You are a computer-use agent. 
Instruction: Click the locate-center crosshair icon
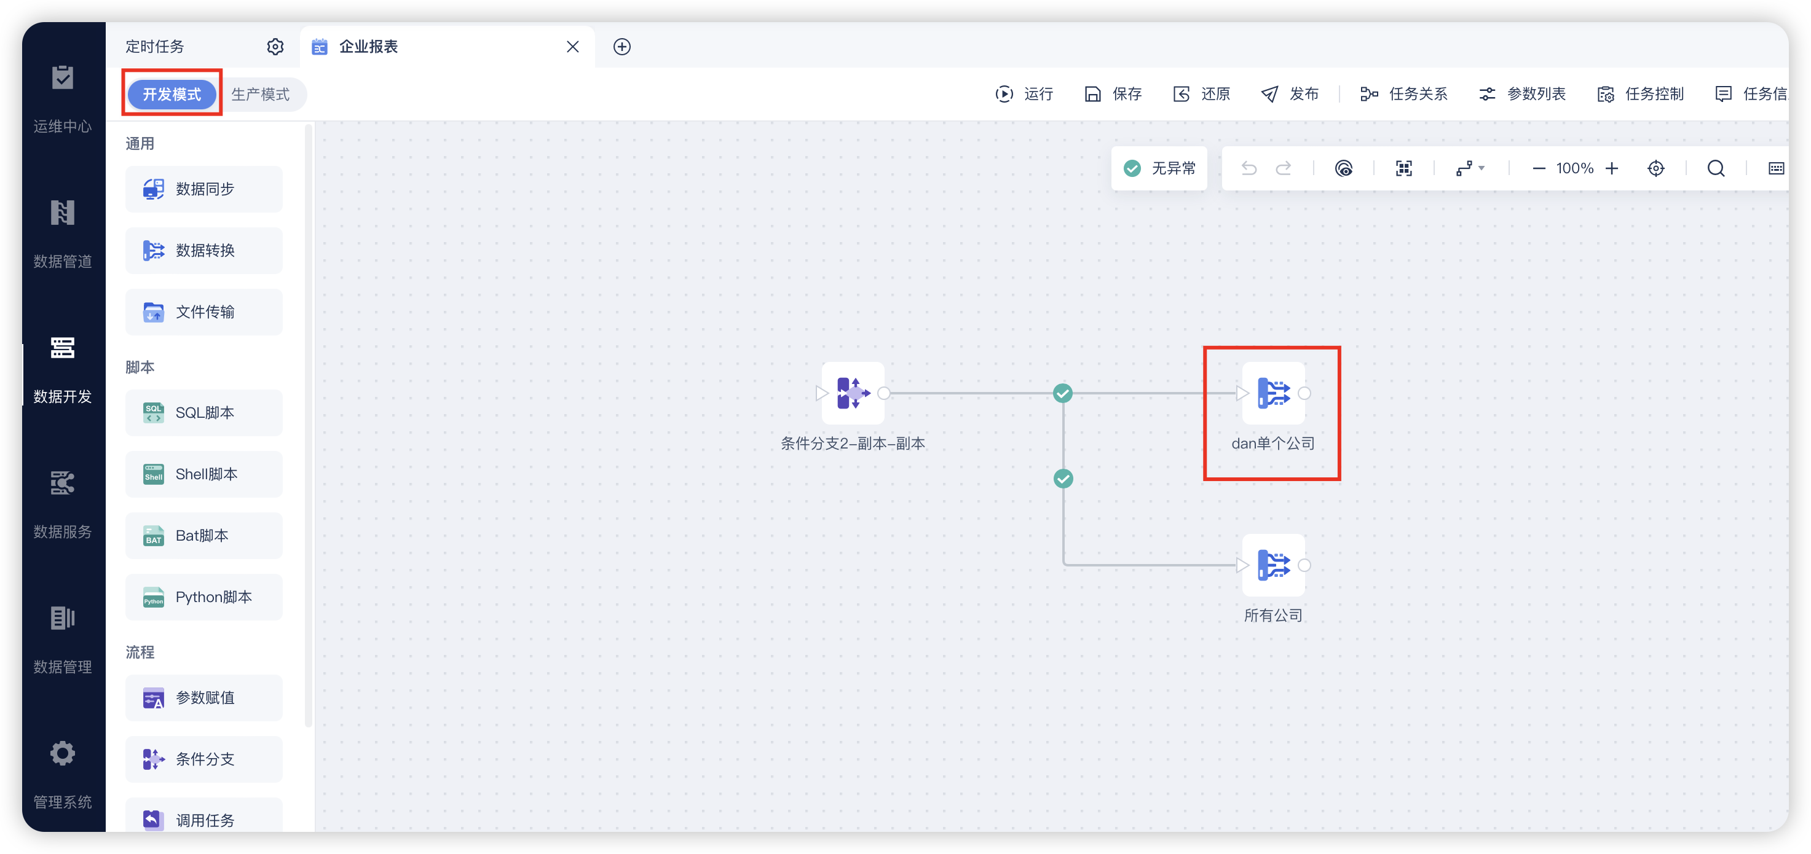[x=1655, y=168]
